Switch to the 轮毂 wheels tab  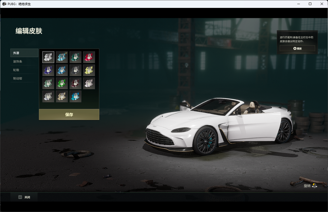click(24, 70)
